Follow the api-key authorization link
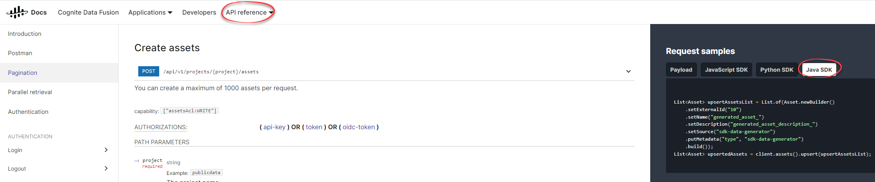Viewport: 875px width, 182px height. [x=274, y=127]
